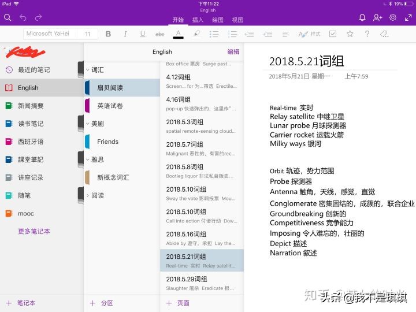
Task: Switch to the 绘图 tab
Action: point(218,20)
